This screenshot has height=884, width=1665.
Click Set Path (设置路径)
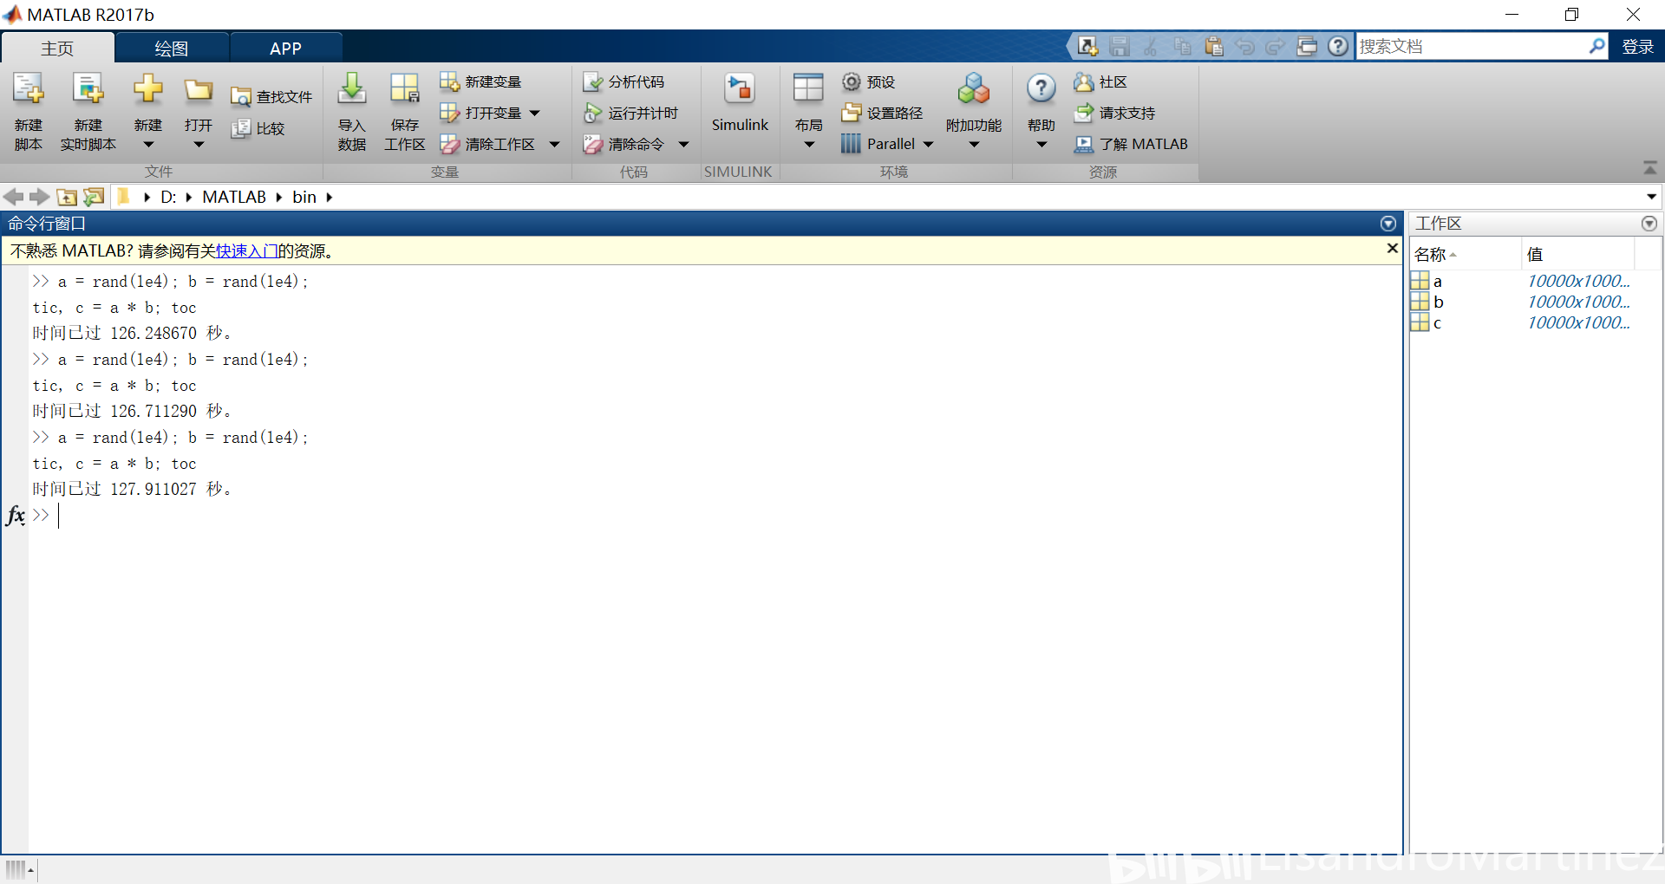882,113
